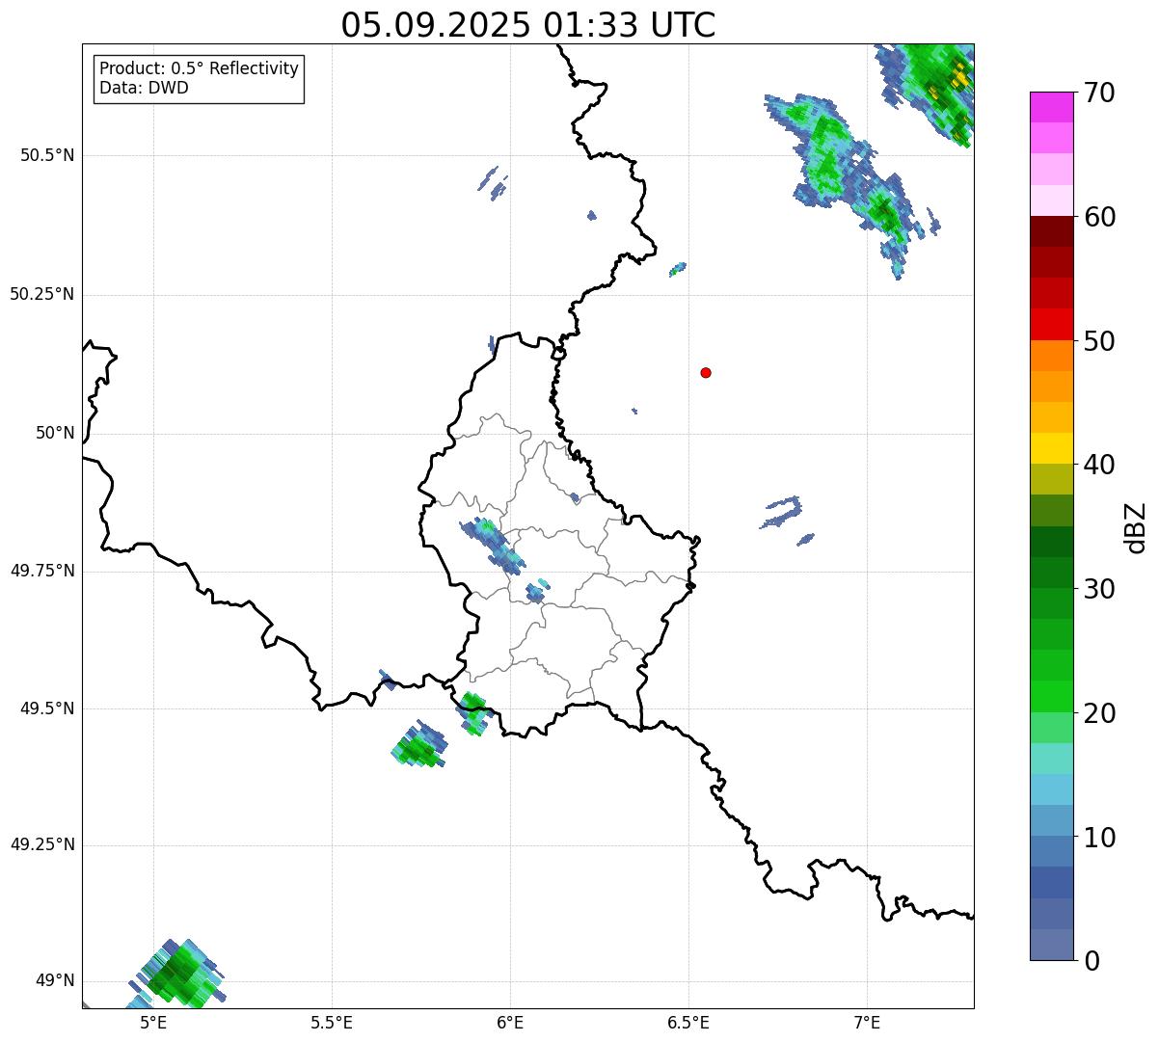Screen dimensions: 1159x1042
Task: Click the latitude label 50.25°N
Action: [41, 294]
